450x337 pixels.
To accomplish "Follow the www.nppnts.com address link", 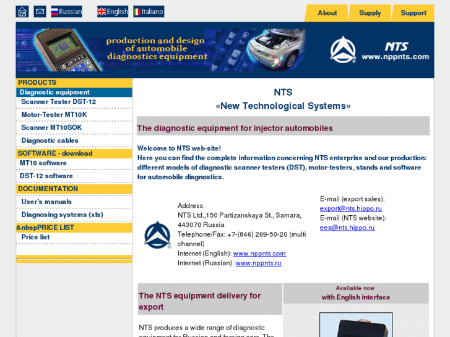I will tap(259, 254).
